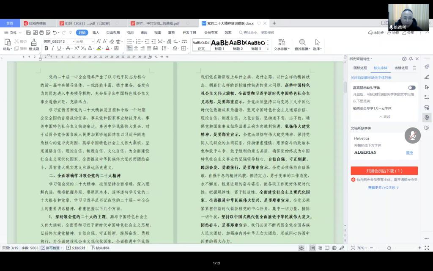Image resolution: width=433 pixels, height=271 pixels.
Task: Collapse the section using 收起 chevron
Action: (384, 116)
